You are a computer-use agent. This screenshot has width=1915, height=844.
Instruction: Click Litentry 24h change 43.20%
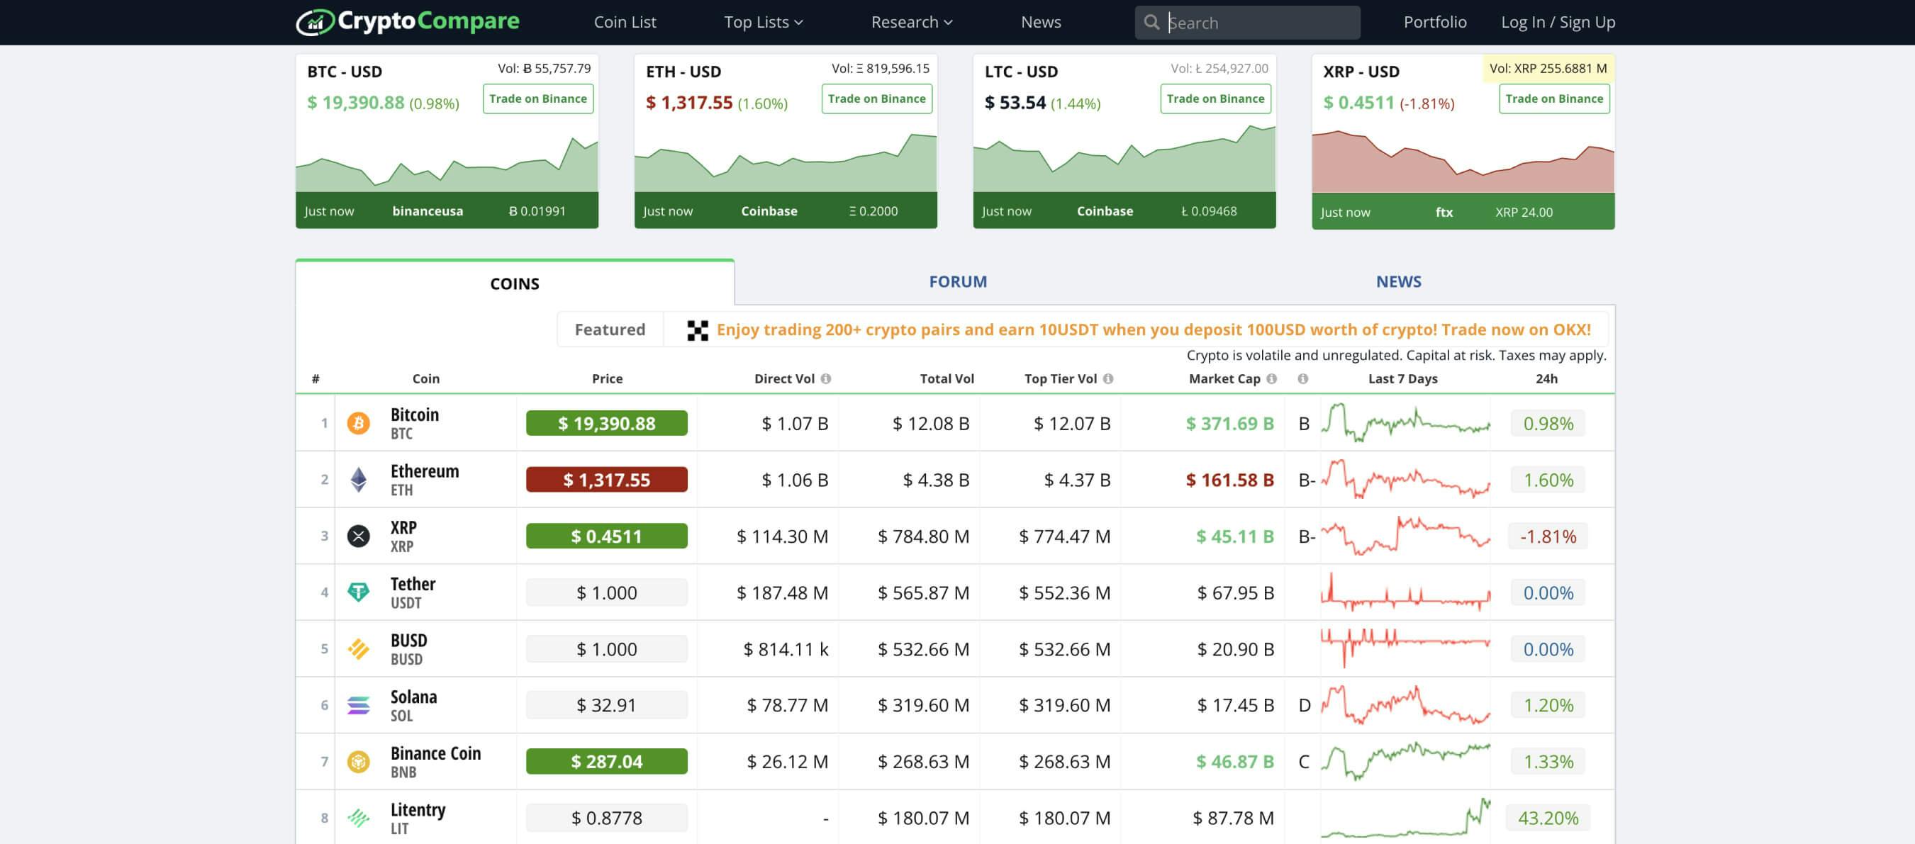tap(1548, 818)
